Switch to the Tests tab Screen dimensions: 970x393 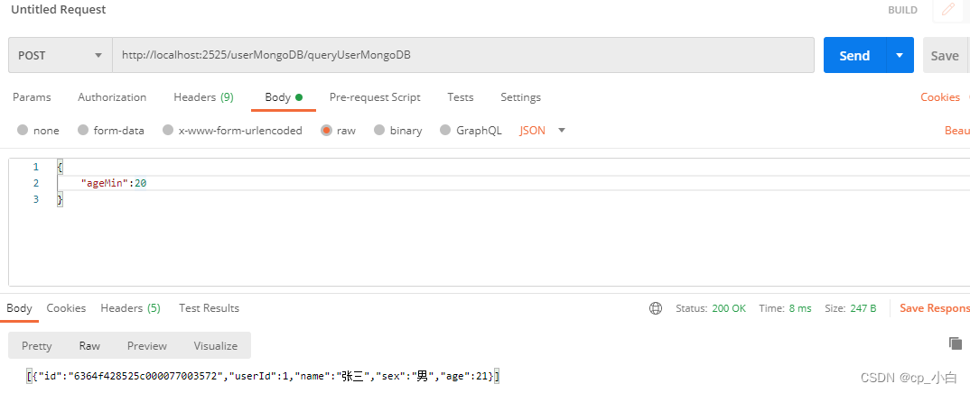(x=461, y=96)
